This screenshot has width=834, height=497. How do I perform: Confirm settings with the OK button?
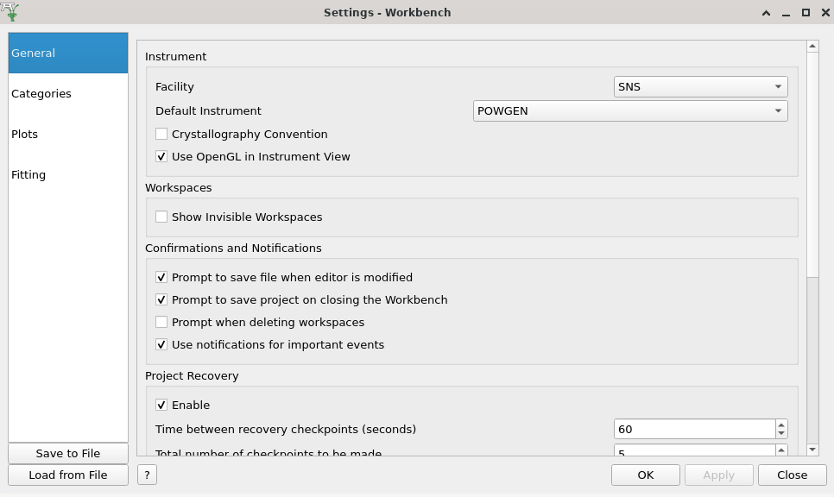point(646,475)
